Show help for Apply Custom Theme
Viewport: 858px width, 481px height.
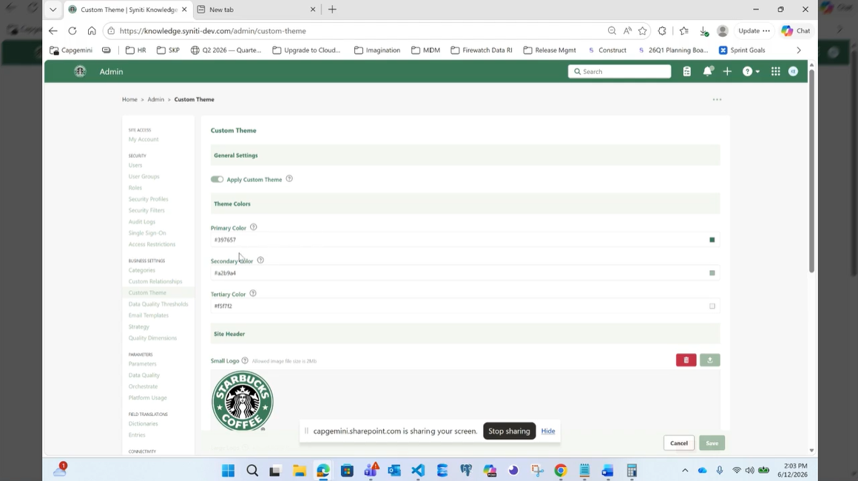point(289,179)
